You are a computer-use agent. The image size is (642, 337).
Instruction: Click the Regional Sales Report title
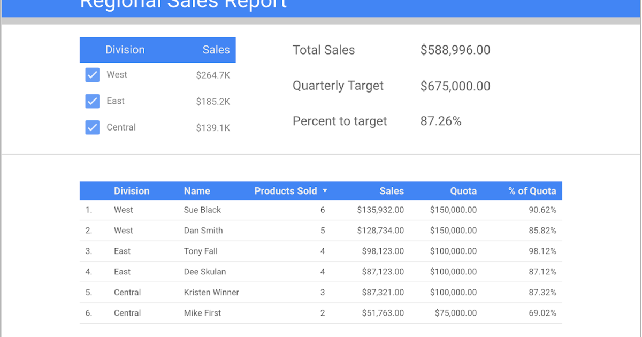(x=184, y=4)
